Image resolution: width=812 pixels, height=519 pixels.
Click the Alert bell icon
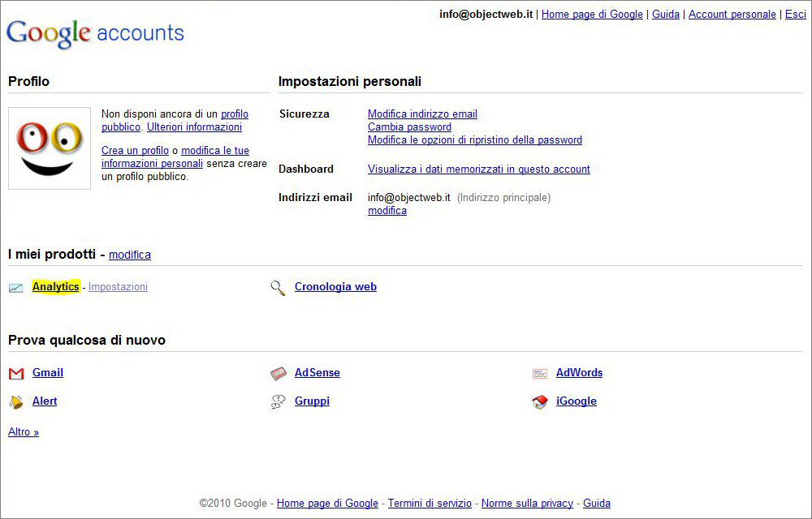click(16, 401)
